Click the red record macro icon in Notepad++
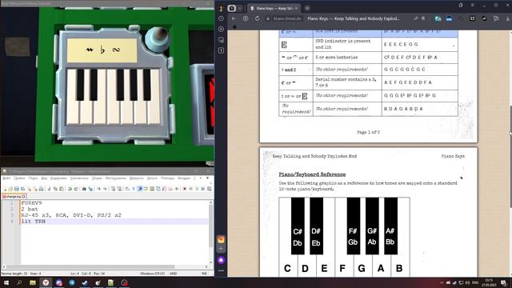This screenshot has height=288, width=512. click(185, 189)
